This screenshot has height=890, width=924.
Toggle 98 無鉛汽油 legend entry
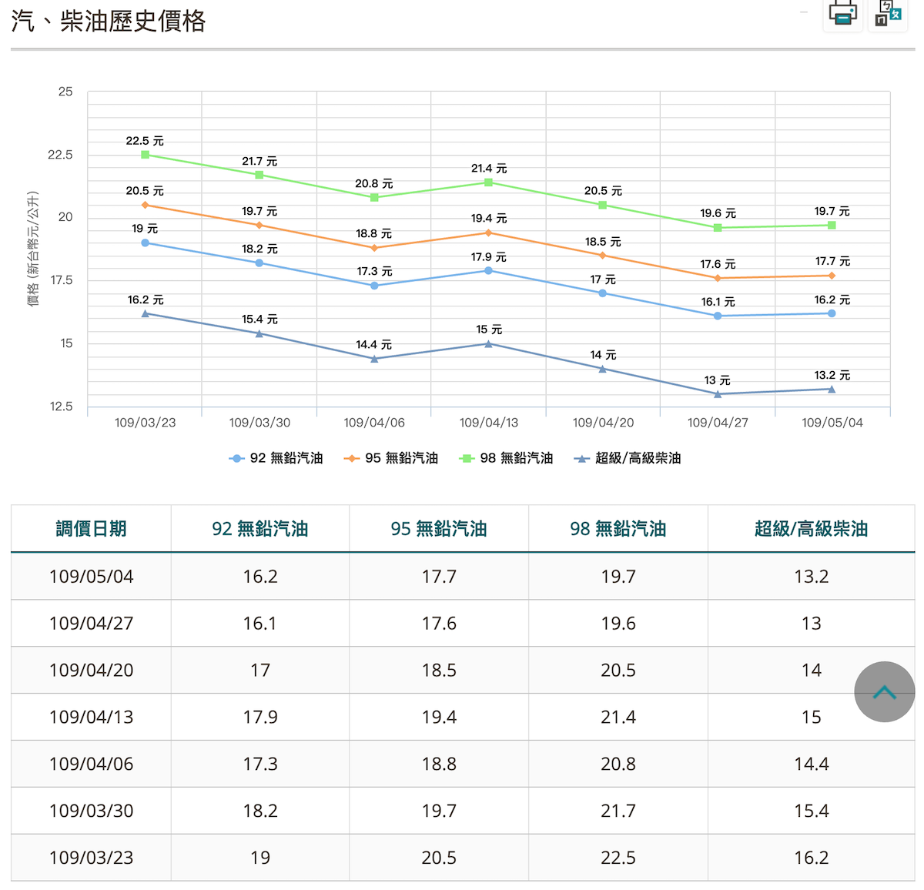507,458
